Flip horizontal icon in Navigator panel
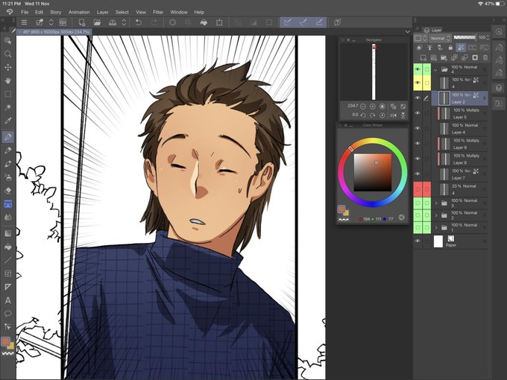The height and width of the screenshot is (380, 507). click(393, 115)
